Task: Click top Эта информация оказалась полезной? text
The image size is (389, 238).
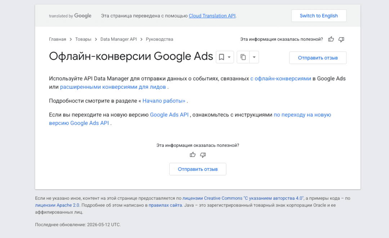Action: pos(282,39)
